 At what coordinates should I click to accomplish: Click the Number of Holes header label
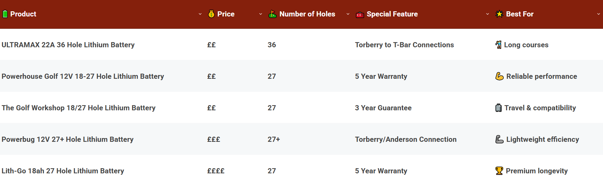click(307, 14)
